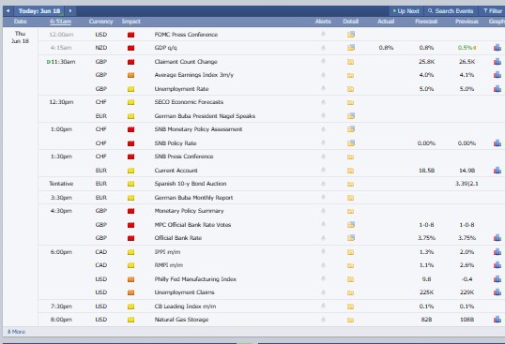Click yellow impact icon for RMPI m/m
Image resolution: width=505 pixels, height=344 pixels.
pyautogui.click(x=130, y=265)
